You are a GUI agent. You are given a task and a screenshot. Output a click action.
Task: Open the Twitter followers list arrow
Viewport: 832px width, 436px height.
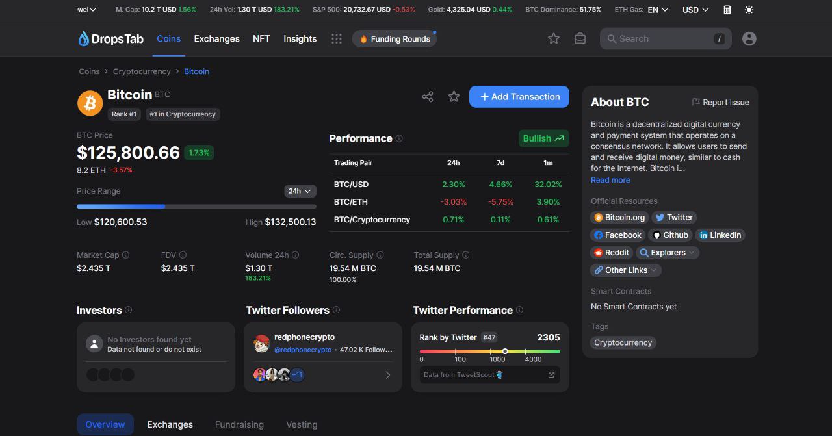click(x=388, y=375)
